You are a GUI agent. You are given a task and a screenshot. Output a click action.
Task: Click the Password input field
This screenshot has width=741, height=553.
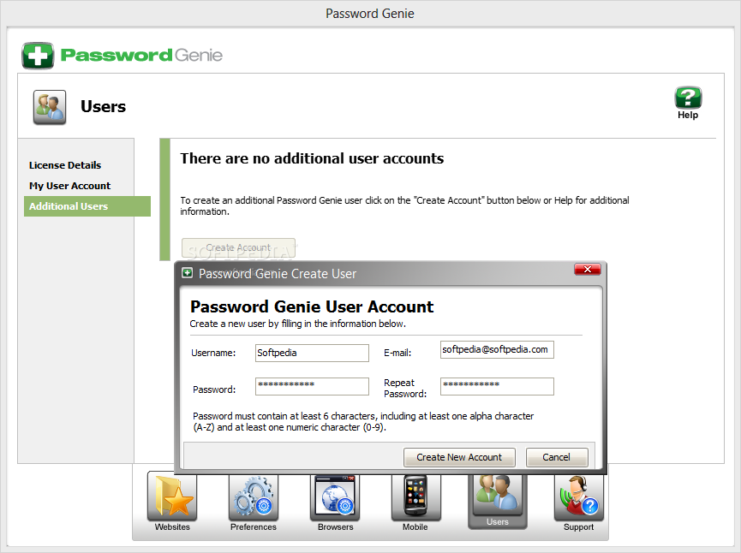pos(312,386)
